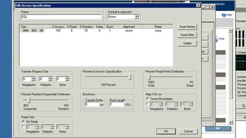Image resolution: width=246 pixels, height=138 pixels.
Task: Click the Transfer Delay ms field
Action: click(x=92, y=104)
